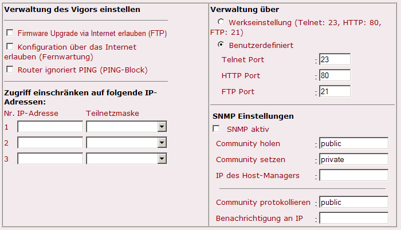Select the FTP Port text box

coord(335,91)
